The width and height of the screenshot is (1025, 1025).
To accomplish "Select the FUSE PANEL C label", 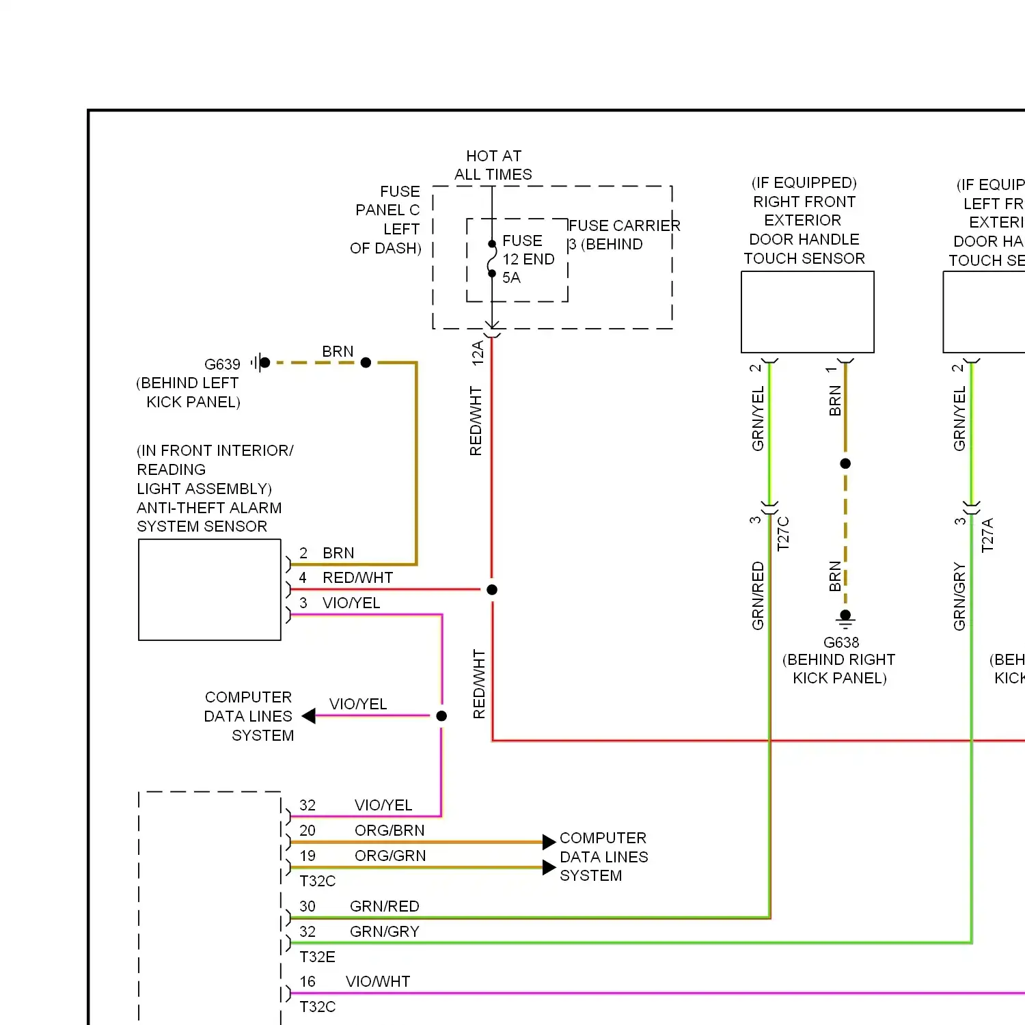I will [387, 201].
